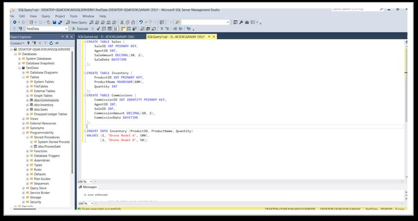
Task: Select the Functions folder
Action: [40, 151]
